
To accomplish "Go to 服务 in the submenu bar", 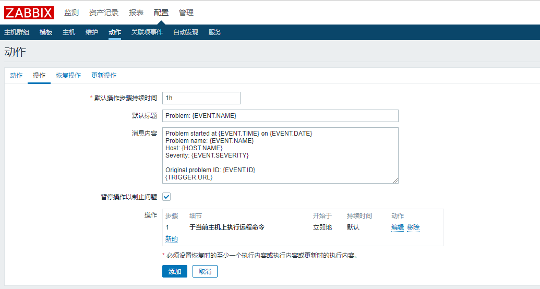I will pyautogui.click(x=215, y=32).
